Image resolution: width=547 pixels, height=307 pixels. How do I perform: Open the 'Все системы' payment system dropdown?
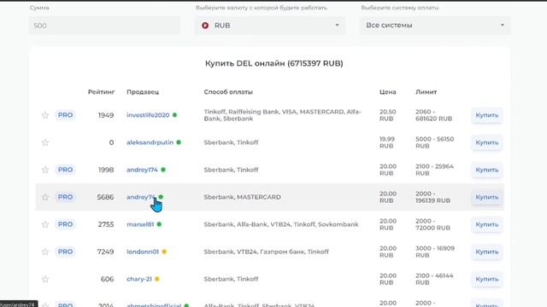(x=435, y=26)
